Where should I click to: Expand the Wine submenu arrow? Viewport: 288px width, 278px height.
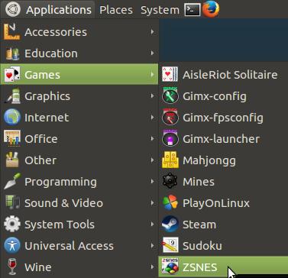(152, 267)
